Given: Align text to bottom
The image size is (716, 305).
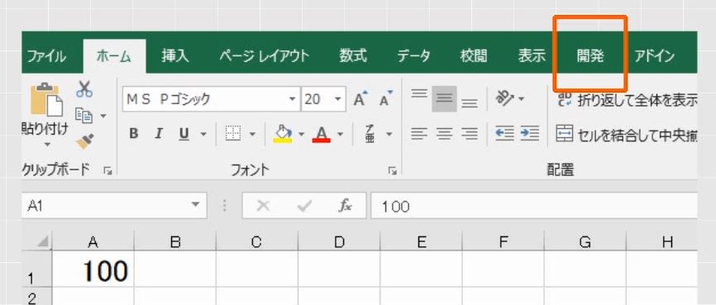Looking at the screenshot, I should (x=470, y=103).
